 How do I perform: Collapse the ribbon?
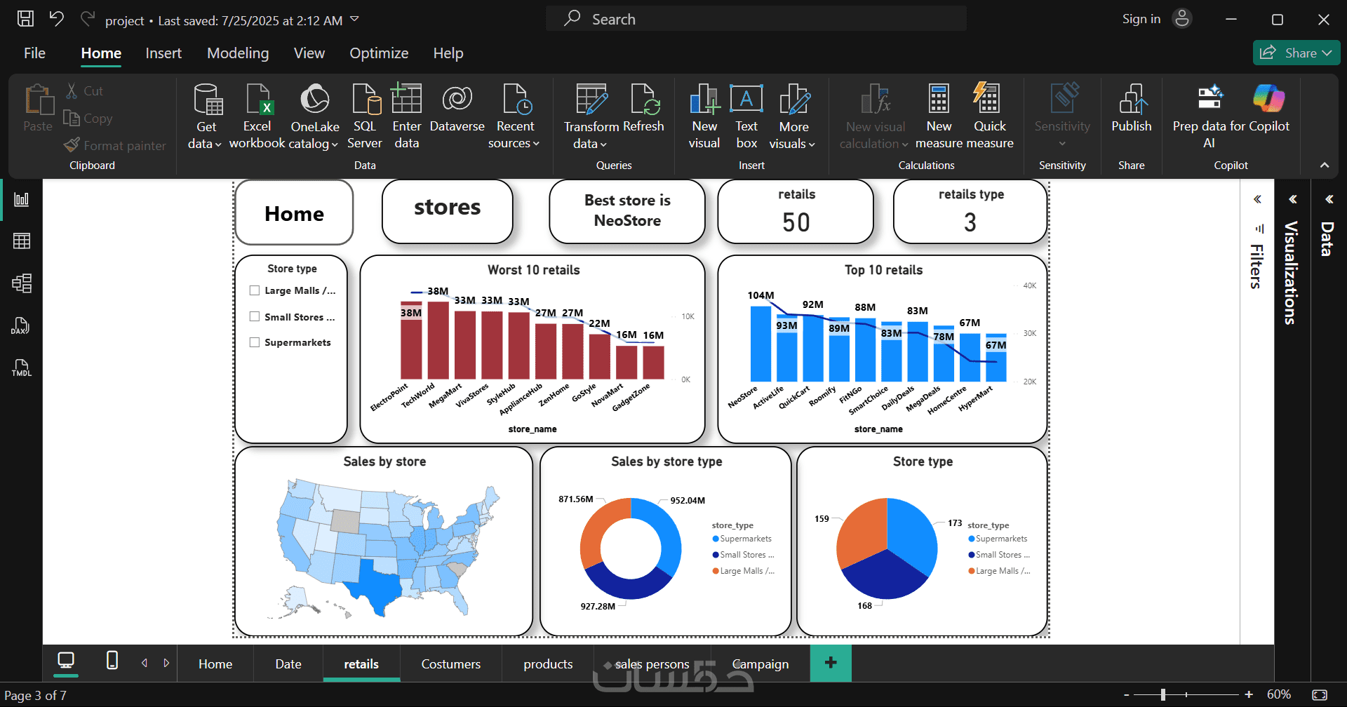click(1325, 165)
